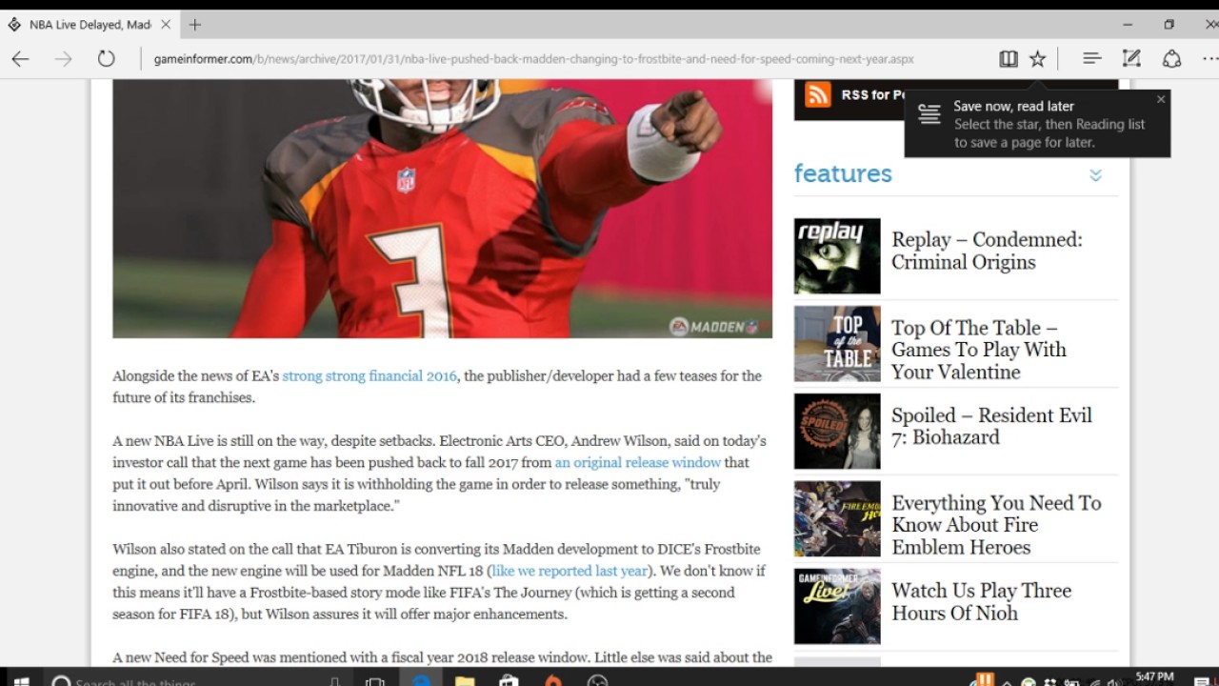Follow like we reported last year link
The width and height of the screenshot is (1219, 686).
click(570, 572)
